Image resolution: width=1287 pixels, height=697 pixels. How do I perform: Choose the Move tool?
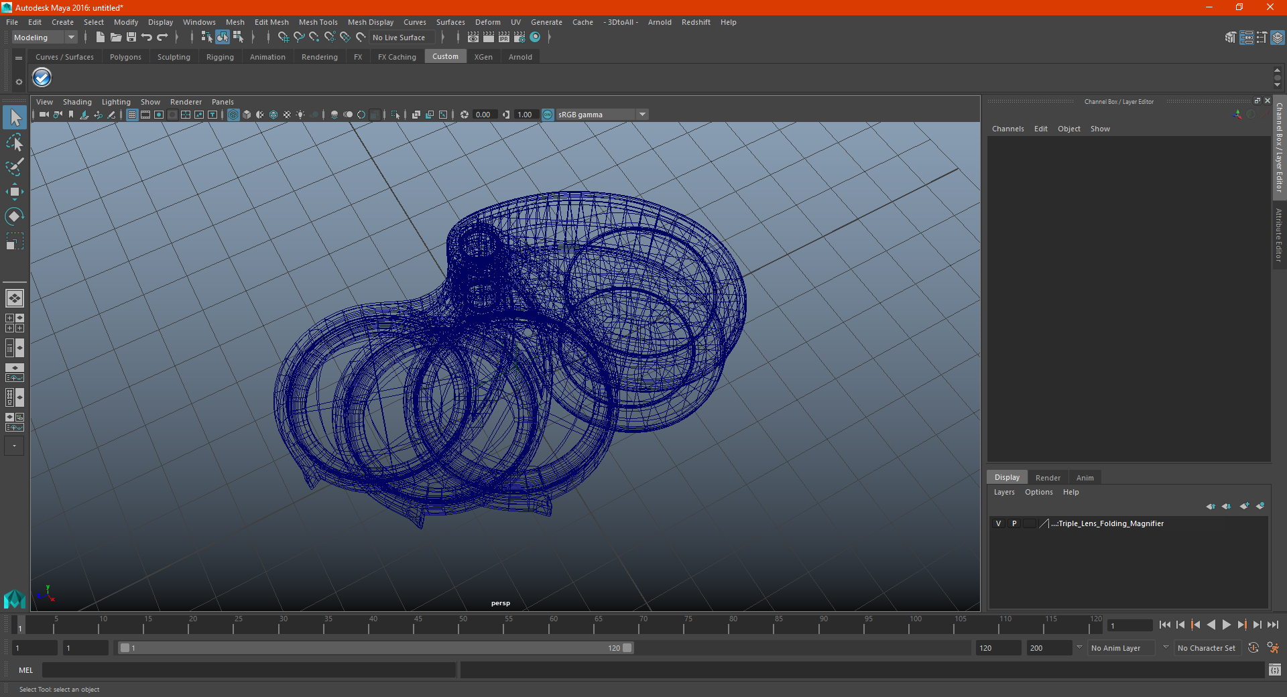point(14,192)
